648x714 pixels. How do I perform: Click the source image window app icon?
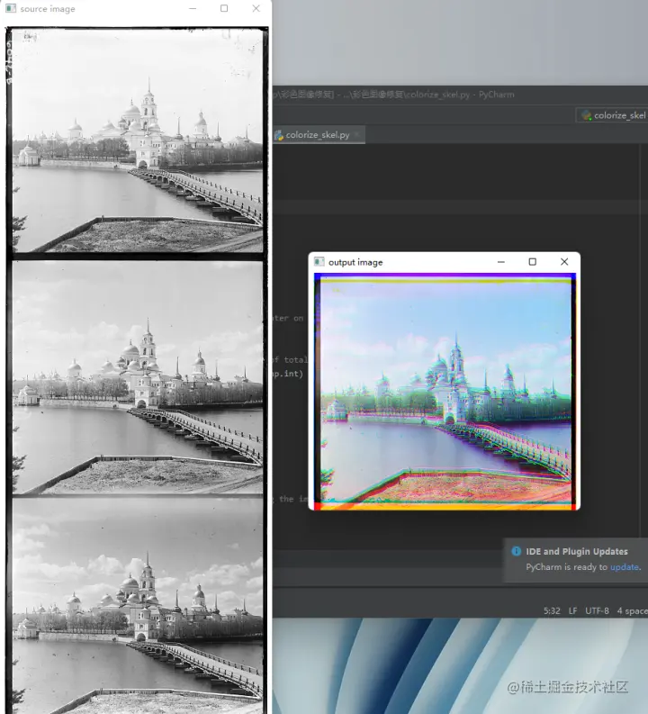pyautogui.click(x=11, y=9)
